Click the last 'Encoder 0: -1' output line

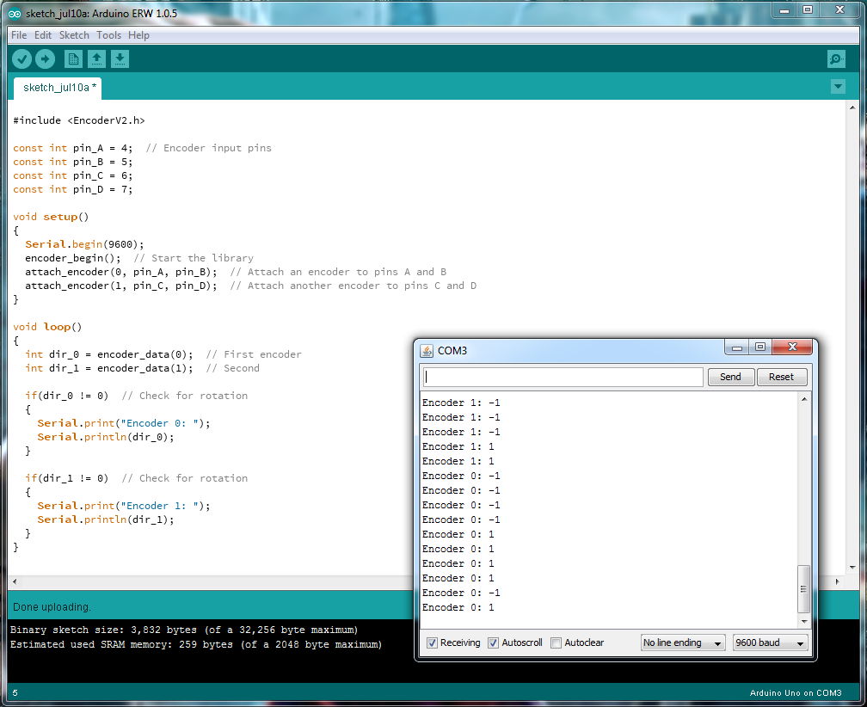tap(461, 593)
